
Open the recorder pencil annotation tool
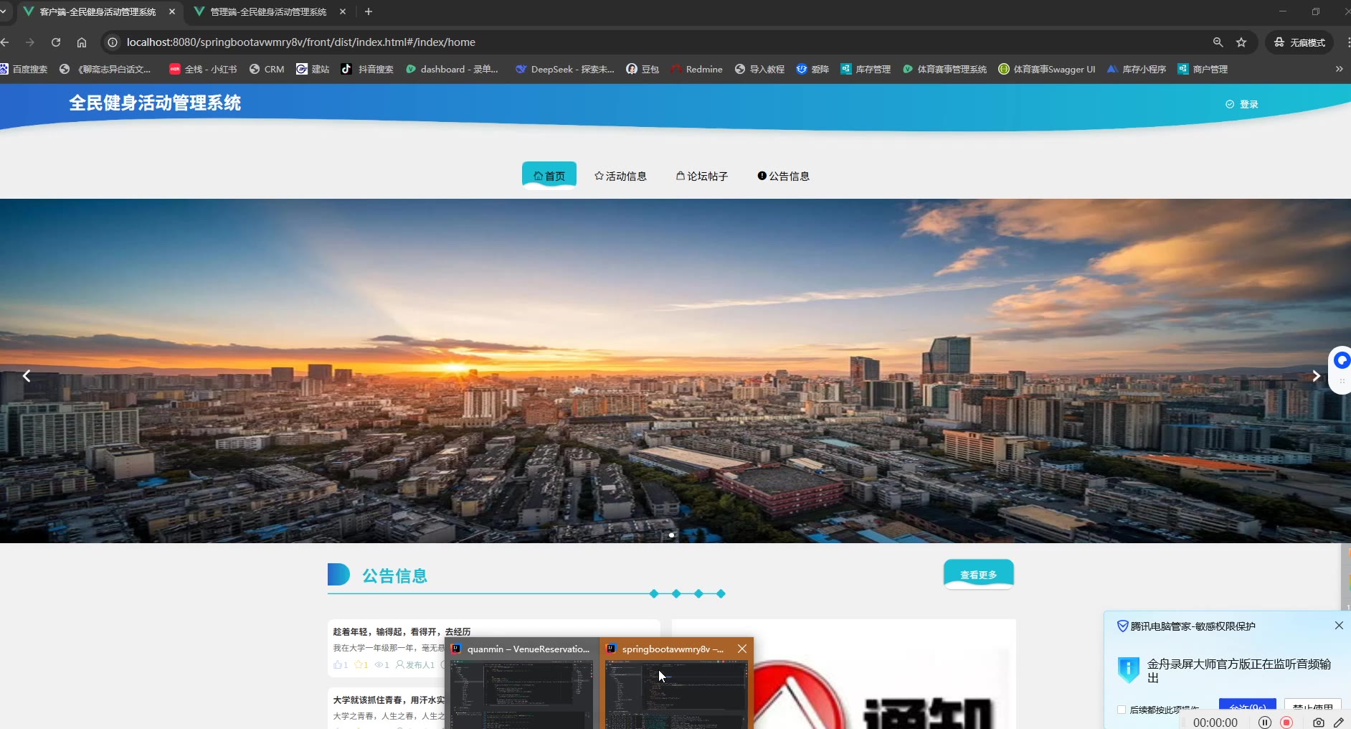(1339, 723)
